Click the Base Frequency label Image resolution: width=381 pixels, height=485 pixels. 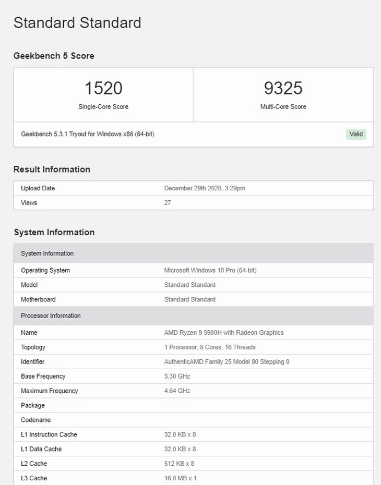43,376
